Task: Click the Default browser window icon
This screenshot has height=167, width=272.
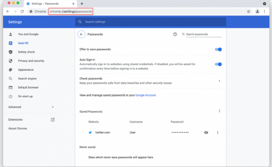Action: [x=11, y=87]
